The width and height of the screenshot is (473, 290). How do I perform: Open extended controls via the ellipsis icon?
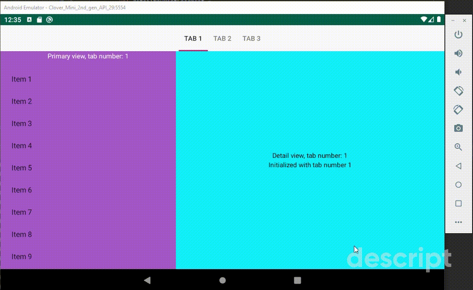pos(458,222)
